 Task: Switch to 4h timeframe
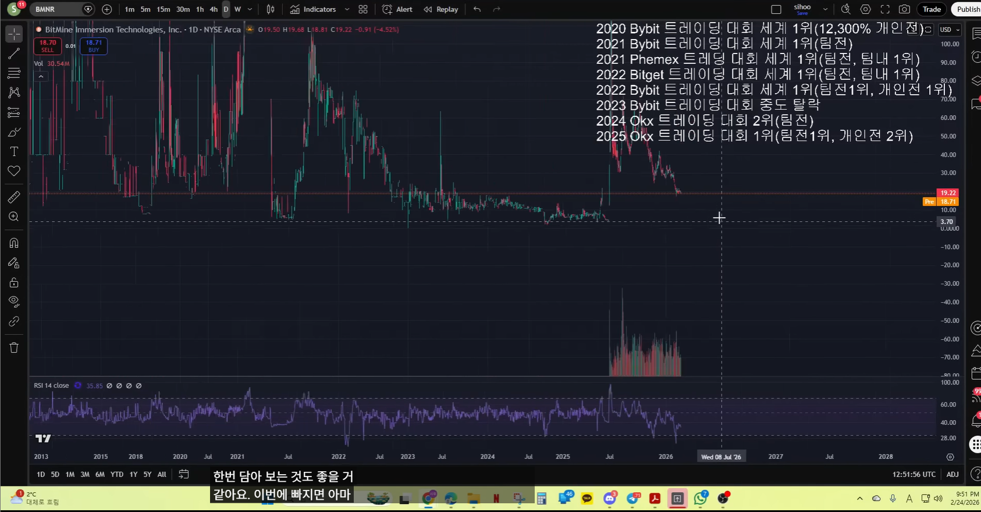point(214,9)
